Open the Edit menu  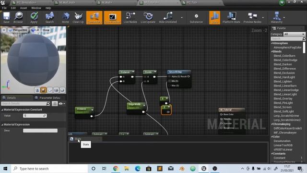tap(13, 8)
